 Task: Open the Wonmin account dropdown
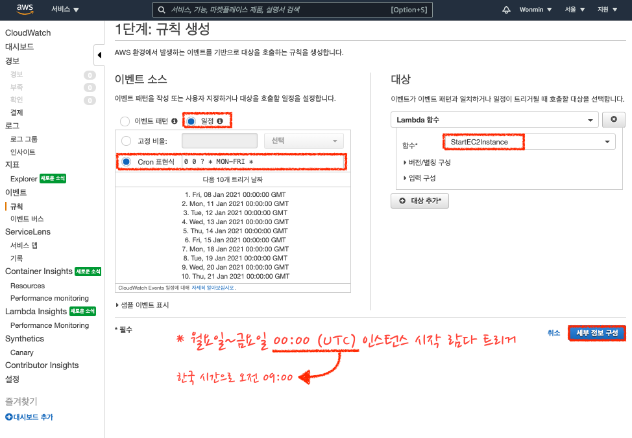click(535, 9)
